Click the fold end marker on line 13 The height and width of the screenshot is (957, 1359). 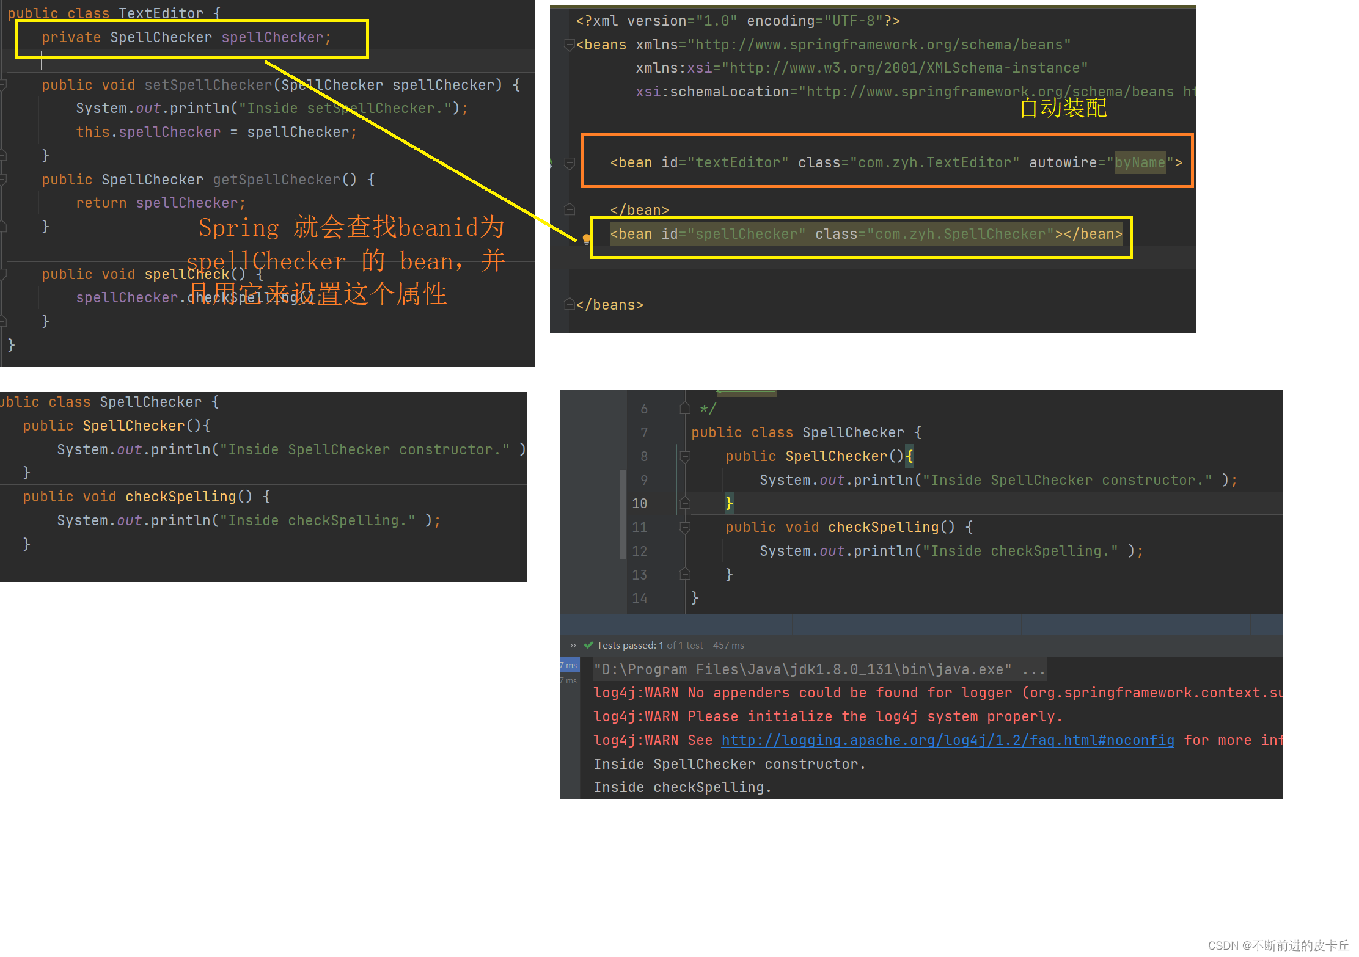(685, 574)
